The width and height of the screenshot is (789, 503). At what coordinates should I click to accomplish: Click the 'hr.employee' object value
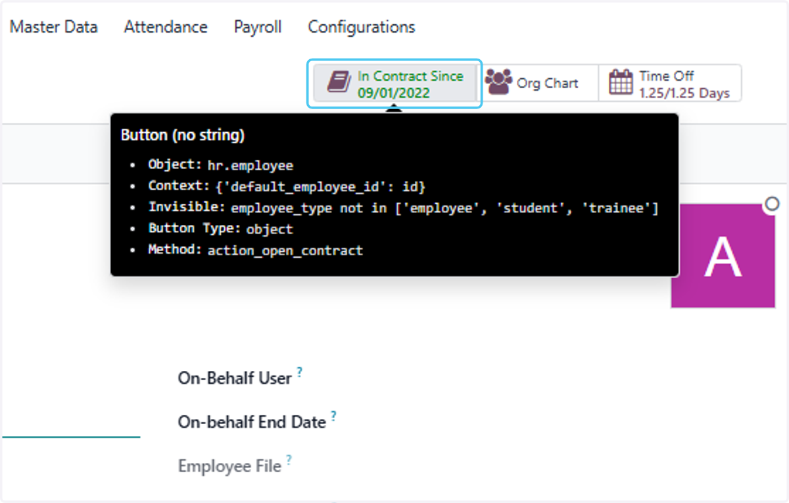pyautogui.click(x=251, y=166)
